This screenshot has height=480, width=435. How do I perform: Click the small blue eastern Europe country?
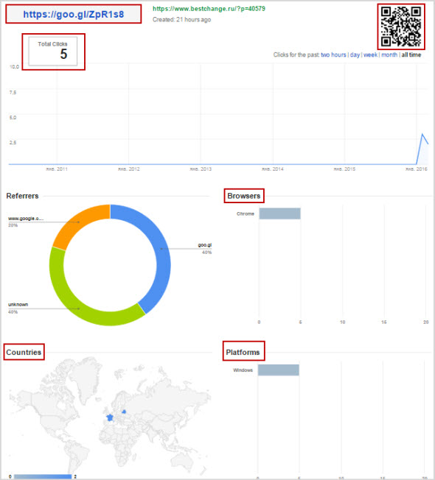point(124,412)
